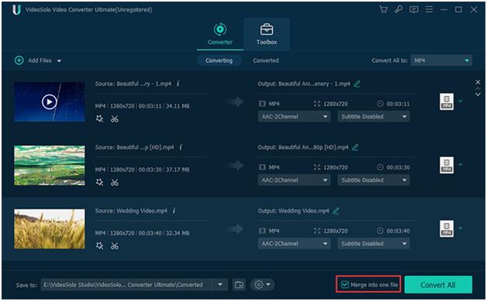The width and height of the screenshot is (487, 301).
Task: Open edit effects for Beautiful ...ry - 1.mp4
Action: pos(99,118)
